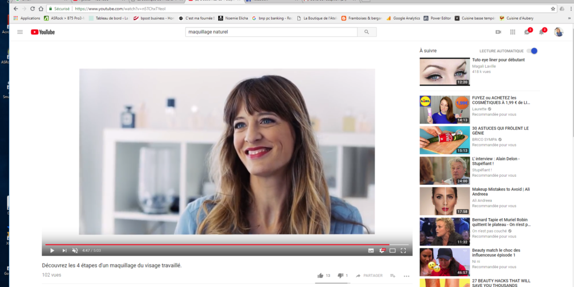Enter full screen mode
Screen dimensions: 574x287
404,251
